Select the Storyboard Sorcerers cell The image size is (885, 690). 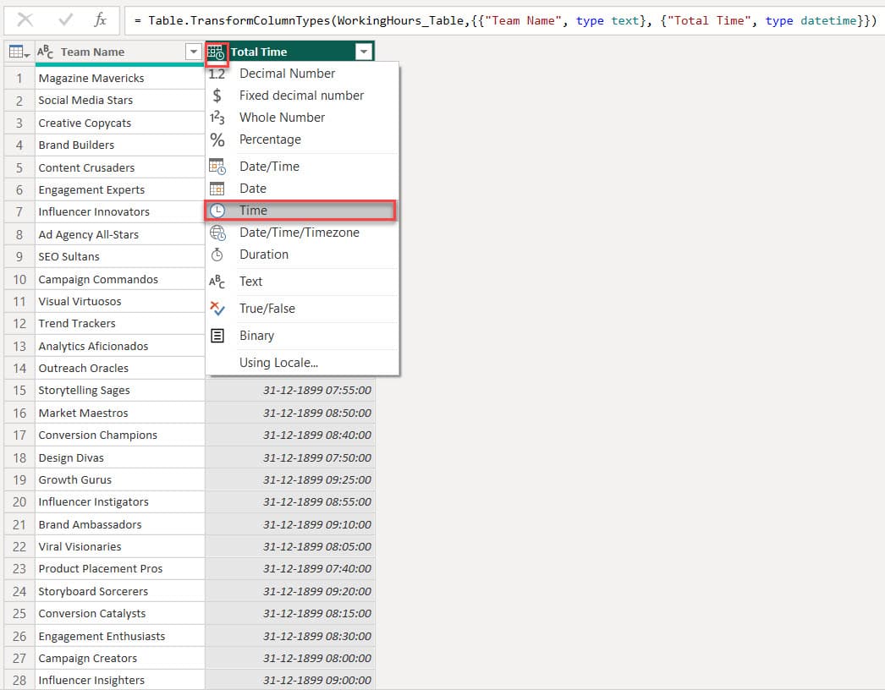(119, 591)
